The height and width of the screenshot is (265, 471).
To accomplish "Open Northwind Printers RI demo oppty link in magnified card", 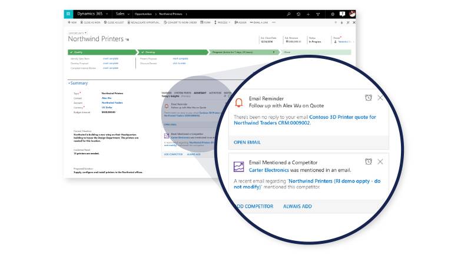I will pos(307,184).
